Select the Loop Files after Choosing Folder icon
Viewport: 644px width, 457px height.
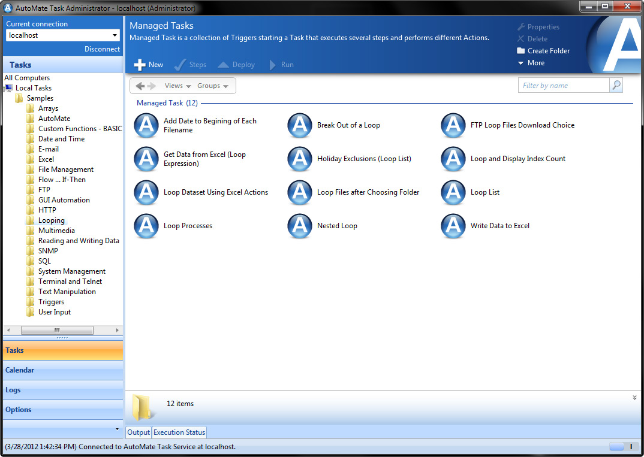300,193
